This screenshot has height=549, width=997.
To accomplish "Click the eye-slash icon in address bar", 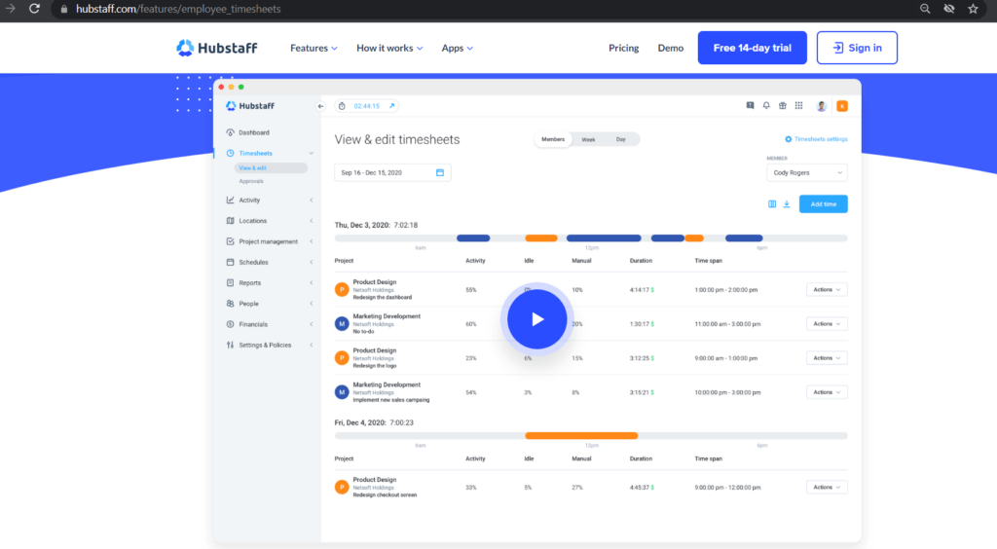I will pos(949,9).
